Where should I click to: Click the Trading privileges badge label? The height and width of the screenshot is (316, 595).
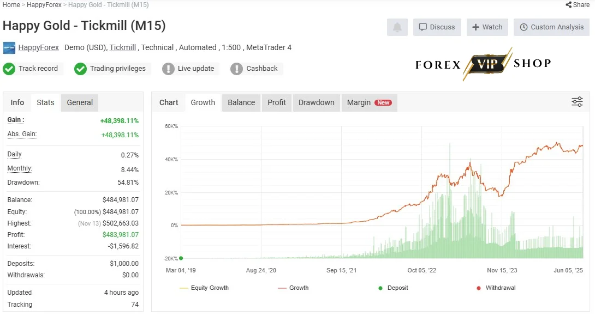point(117,69)
